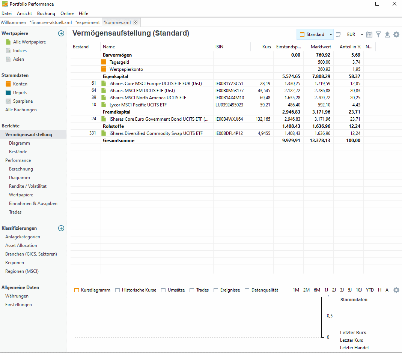Open Regionen (MSCI) classification
Viewport: 402px width, 353px height.
[22, 271]
